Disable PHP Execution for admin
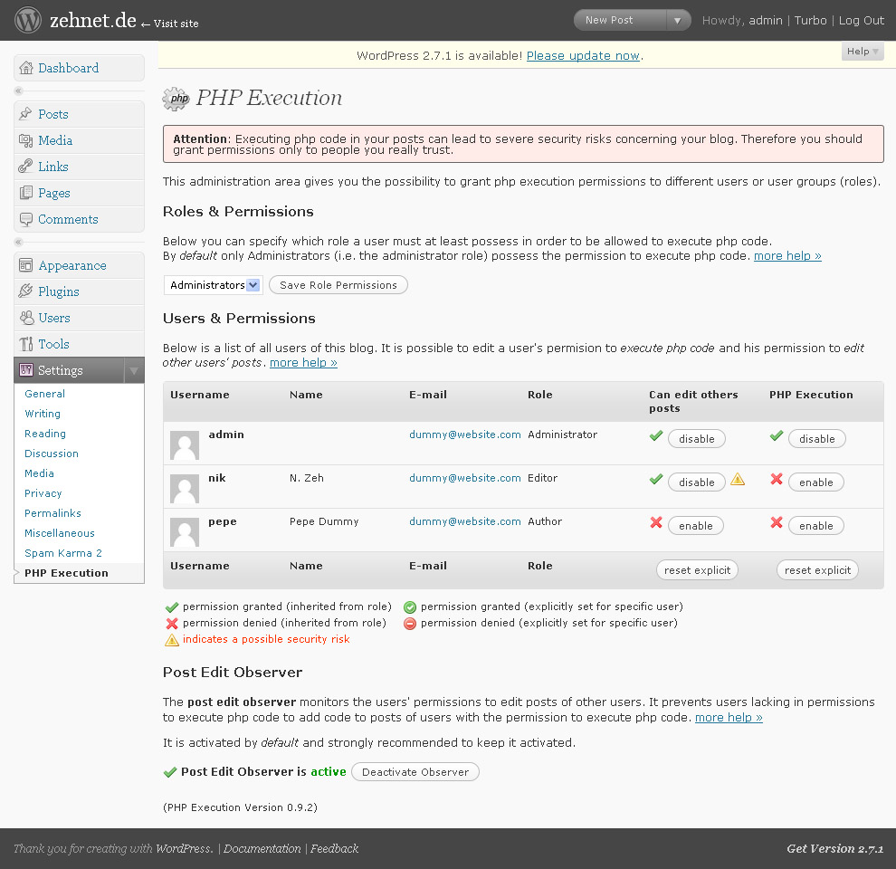The image size is (896, 869). pos(816,439)
